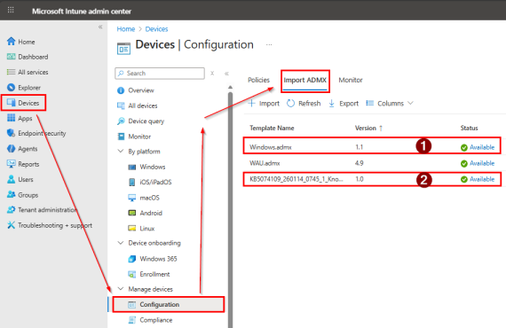Image resolution: width=506 pixels, height=328 pixels.
Task: Click the Devices configuration page icon
Action: (123, 49)
